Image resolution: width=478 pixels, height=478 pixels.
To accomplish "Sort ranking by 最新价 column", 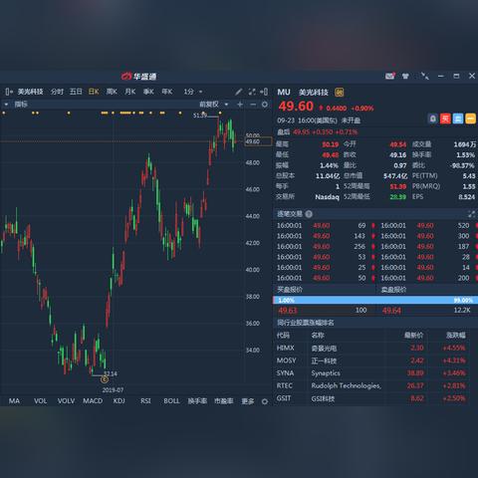I will (413, 336).
